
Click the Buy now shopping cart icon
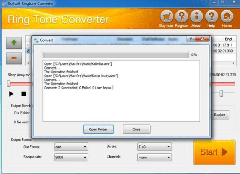(x=167, y=16)
